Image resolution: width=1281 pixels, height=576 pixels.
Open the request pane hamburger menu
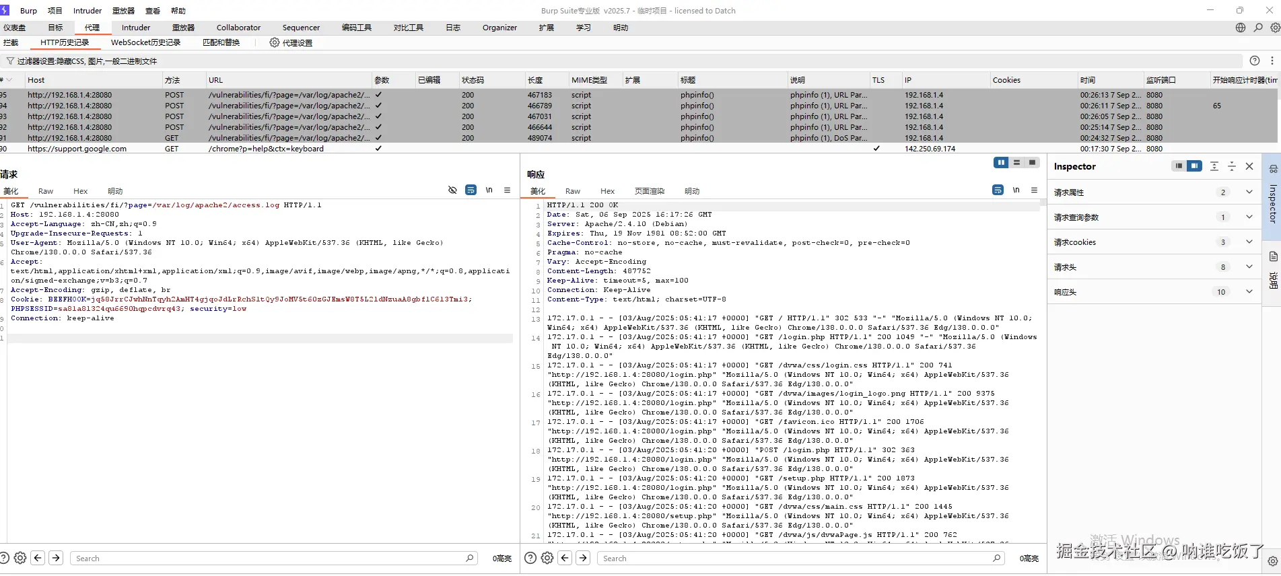pos(508,190)
